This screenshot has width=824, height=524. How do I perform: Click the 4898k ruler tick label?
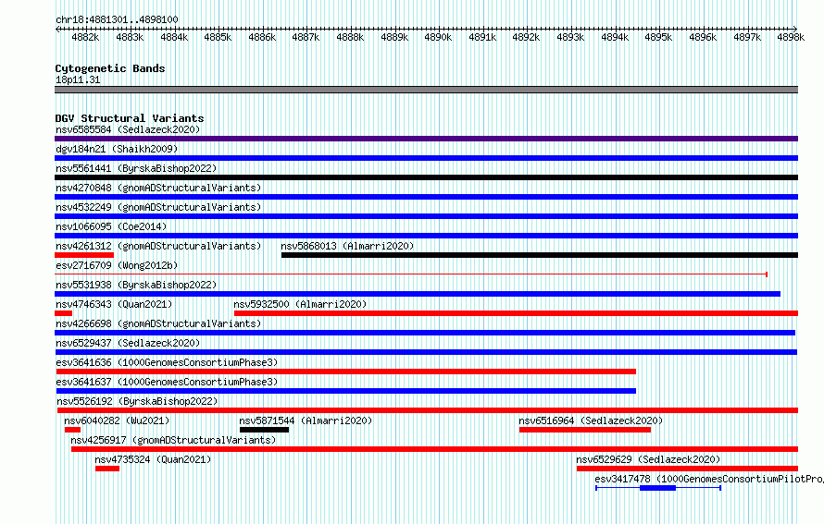[791, 37]
